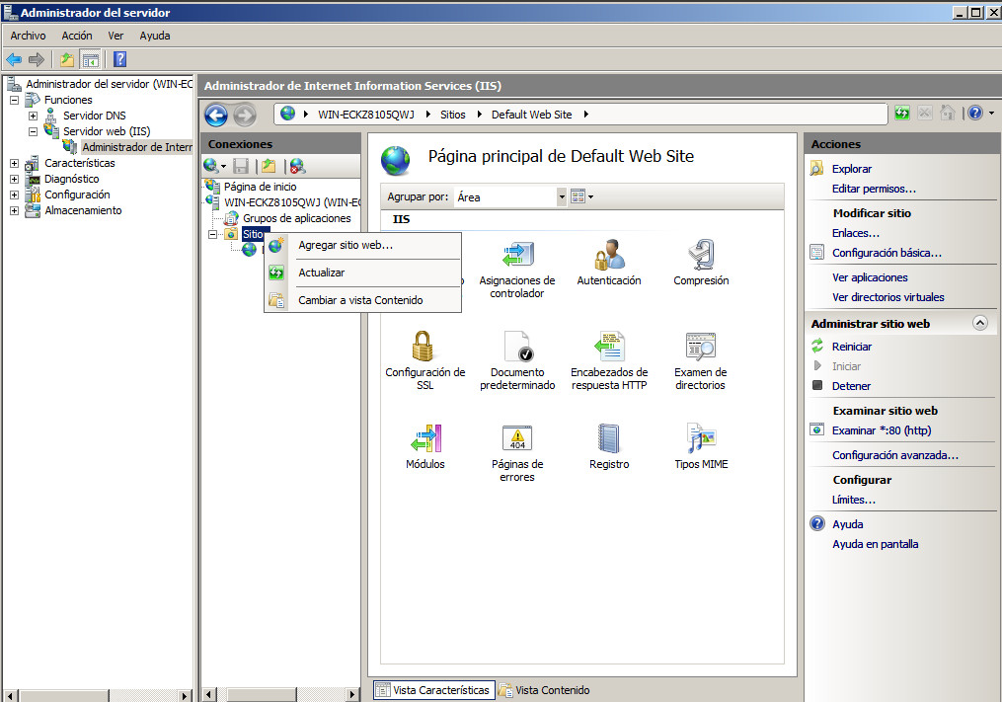Open Examen de directorios feature icon
The width and height of the screenshot is (1002, 702).
[701, 348]
